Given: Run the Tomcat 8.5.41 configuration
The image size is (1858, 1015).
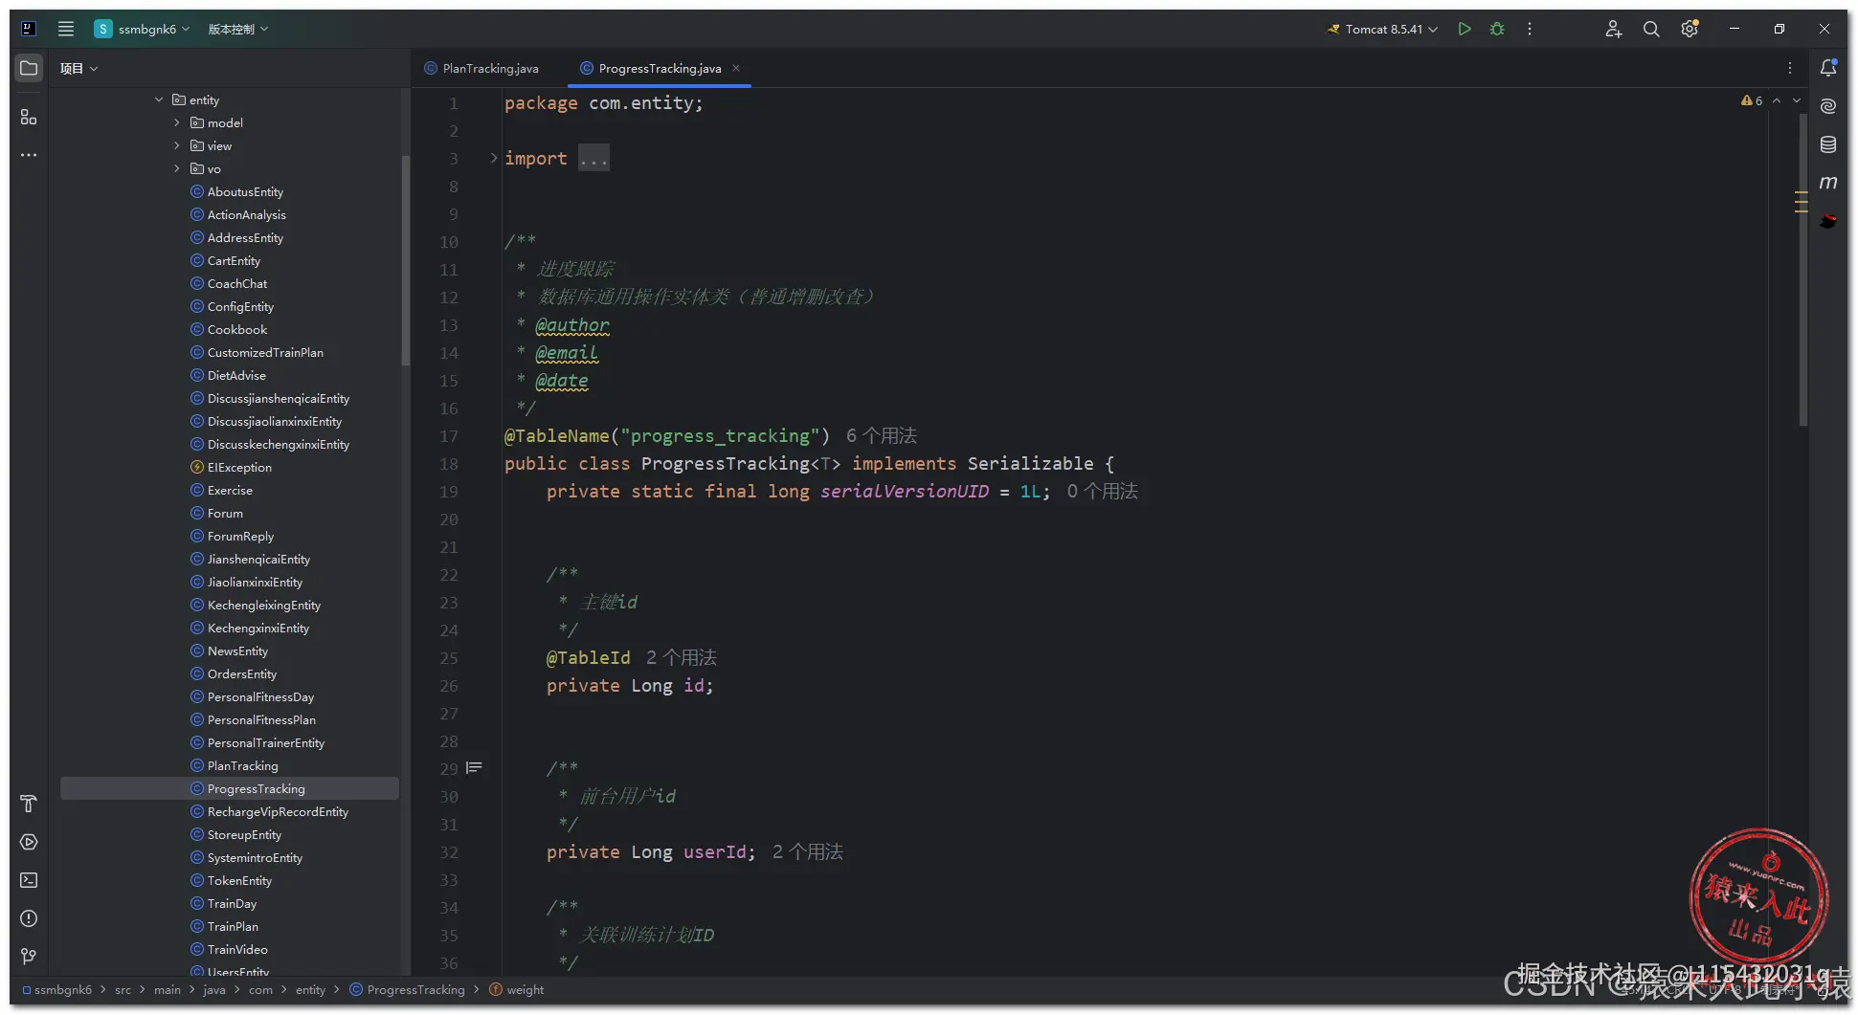Looking at the screenshot, I should click(1465, 29).
